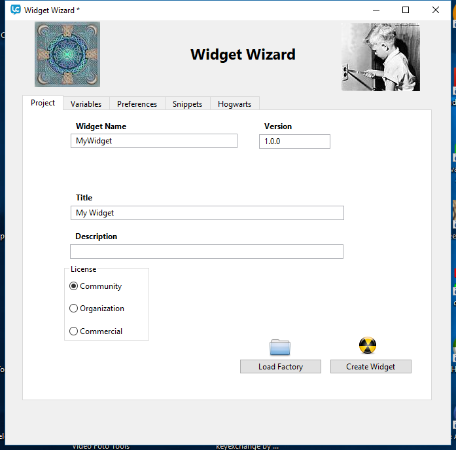Click the empty Description input field
This screenshot has width=456, height=450.
coord(207,252)
